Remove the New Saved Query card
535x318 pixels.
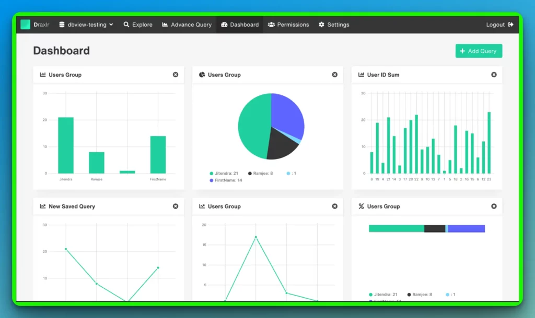pyautogui.click(x=176, y=206)
